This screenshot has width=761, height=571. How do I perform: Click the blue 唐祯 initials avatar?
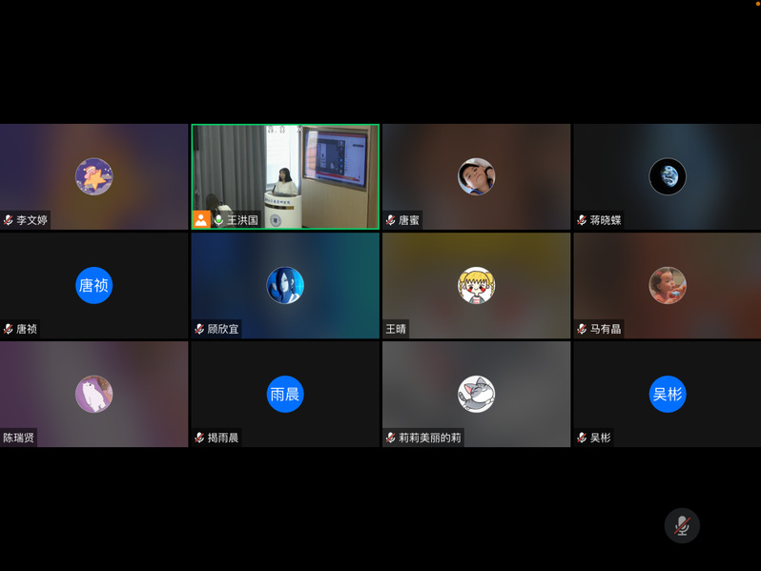94,285
